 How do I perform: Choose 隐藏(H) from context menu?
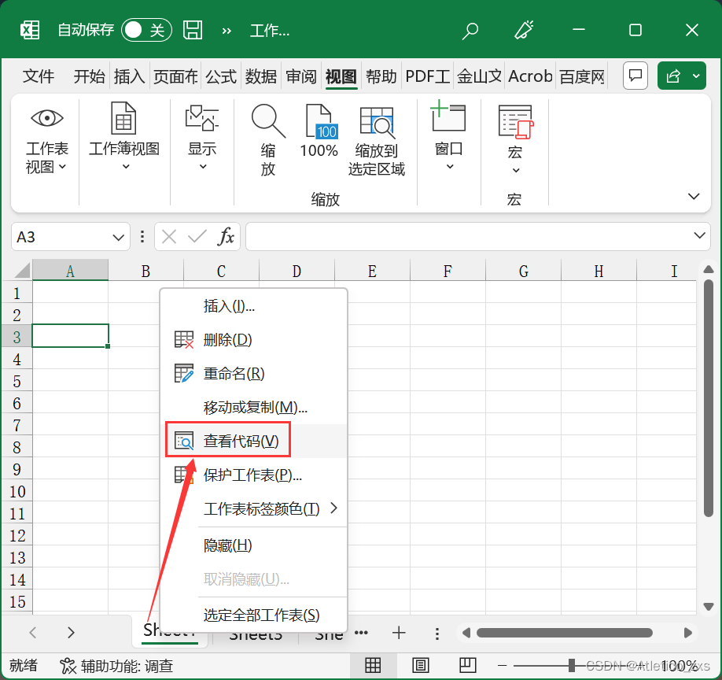click(x=254, y=545)
